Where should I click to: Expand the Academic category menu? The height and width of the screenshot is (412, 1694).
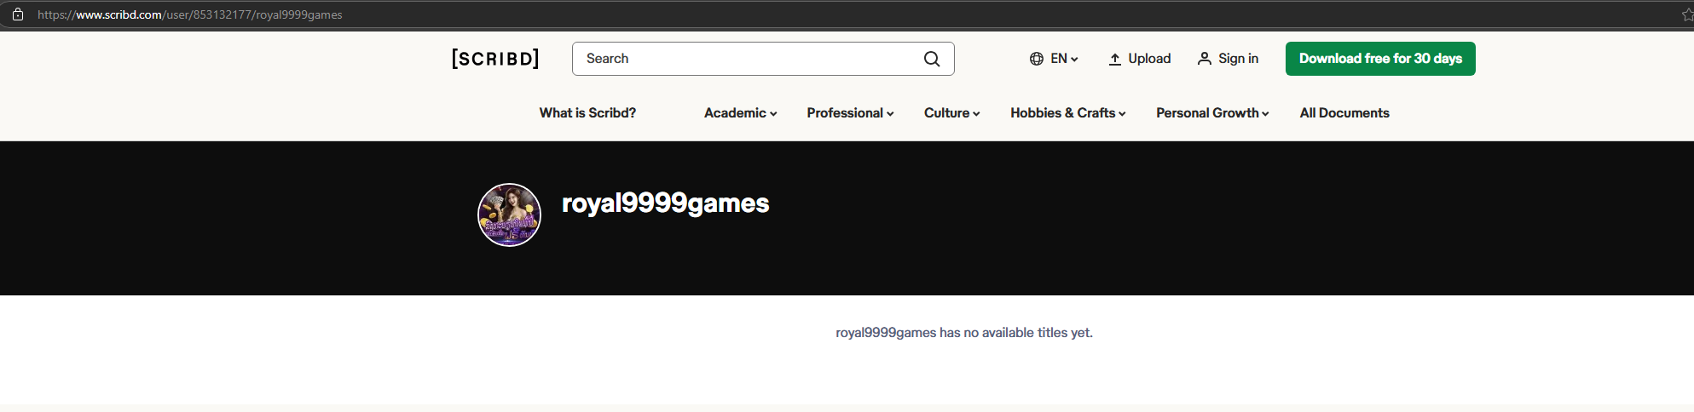click(740, 113)
